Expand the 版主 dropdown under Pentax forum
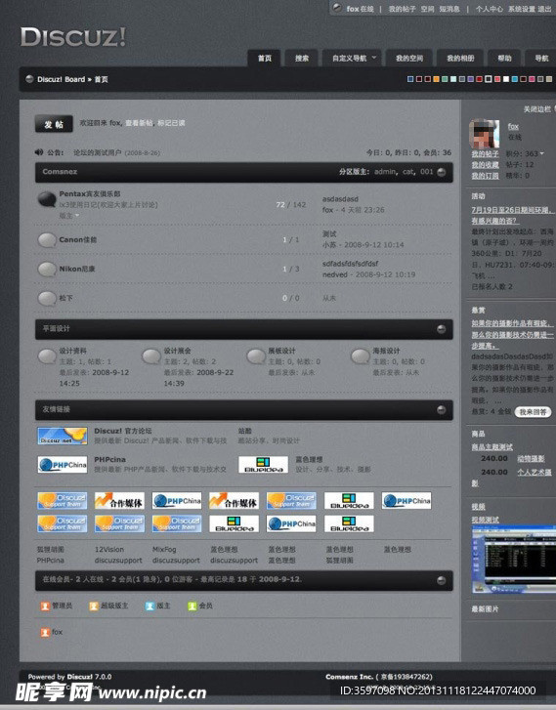Viewport: 556px width, 710px height. pos(77,216)
